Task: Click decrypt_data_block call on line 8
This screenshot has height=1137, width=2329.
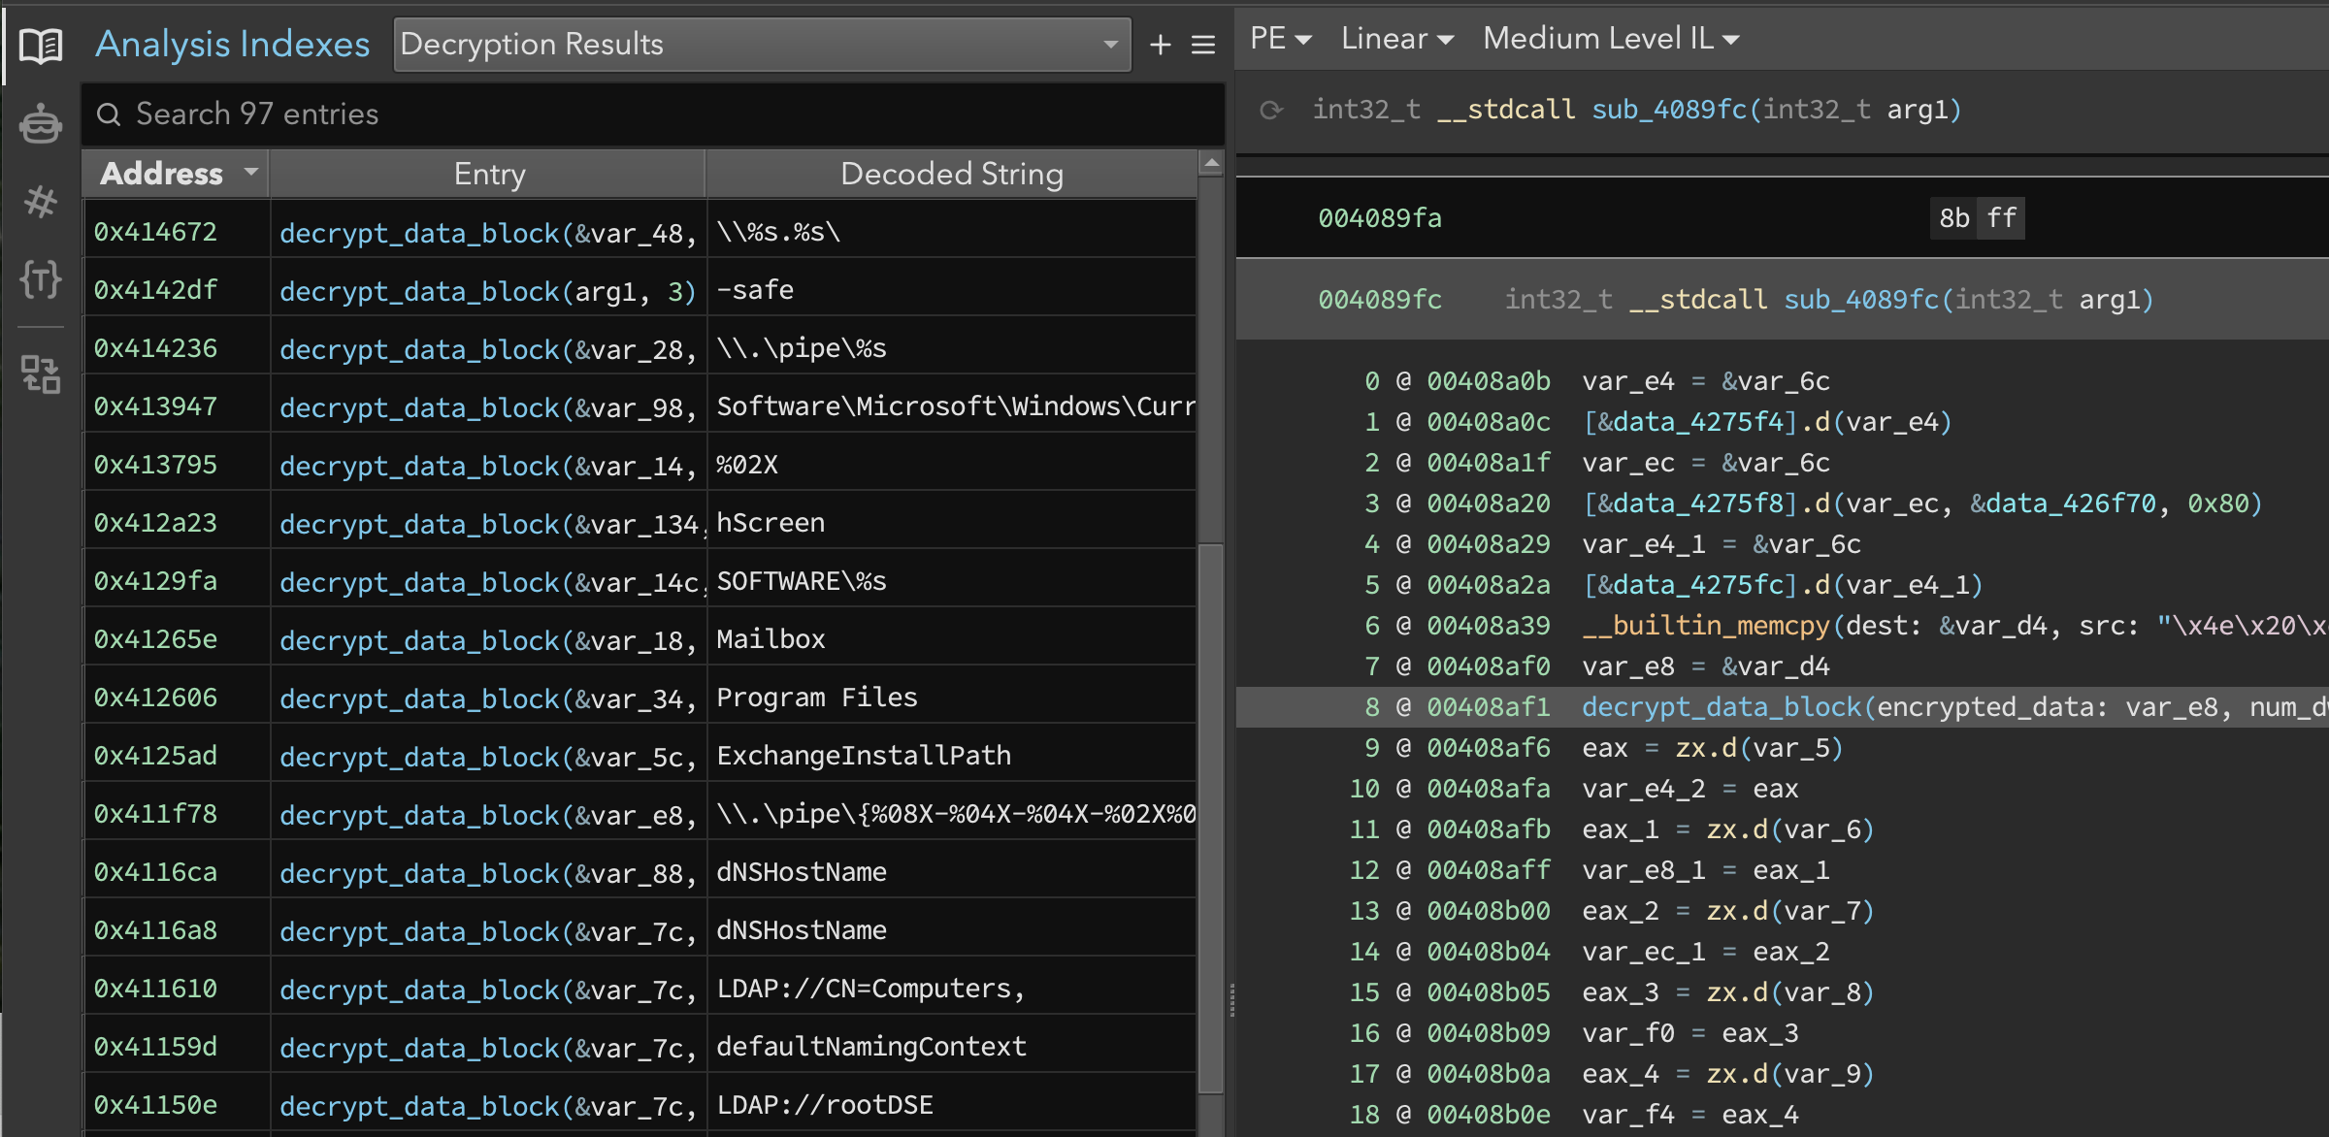Action: point(1722,707)
